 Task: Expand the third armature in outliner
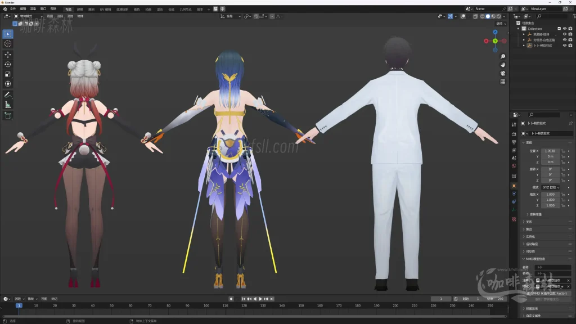coord(524,46)
